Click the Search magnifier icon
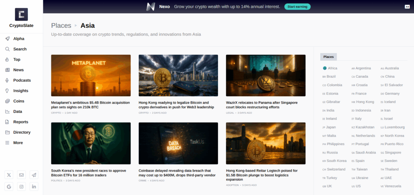414x195 pixels. [x=8, y=49]
